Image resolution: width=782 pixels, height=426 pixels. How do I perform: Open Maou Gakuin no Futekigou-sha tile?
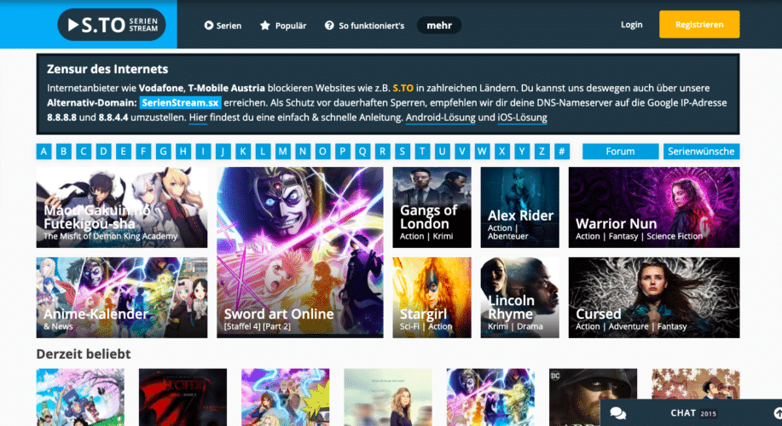pyautogui.click(x=122, y=207)
